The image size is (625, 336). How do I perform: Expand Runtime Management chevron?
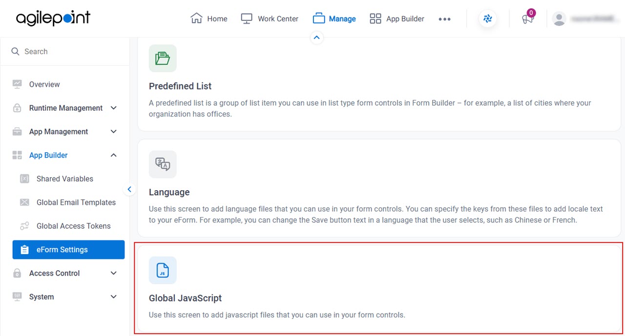coord(113,108)
